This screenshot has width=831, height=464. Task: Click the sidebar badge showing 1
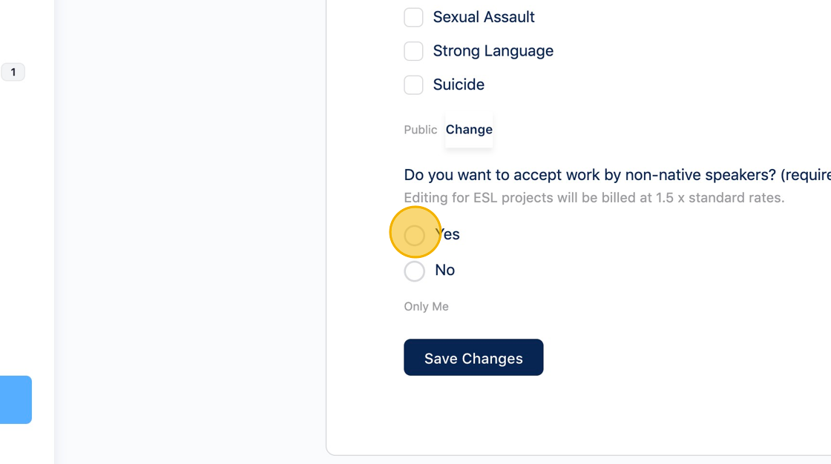[13, 72]
